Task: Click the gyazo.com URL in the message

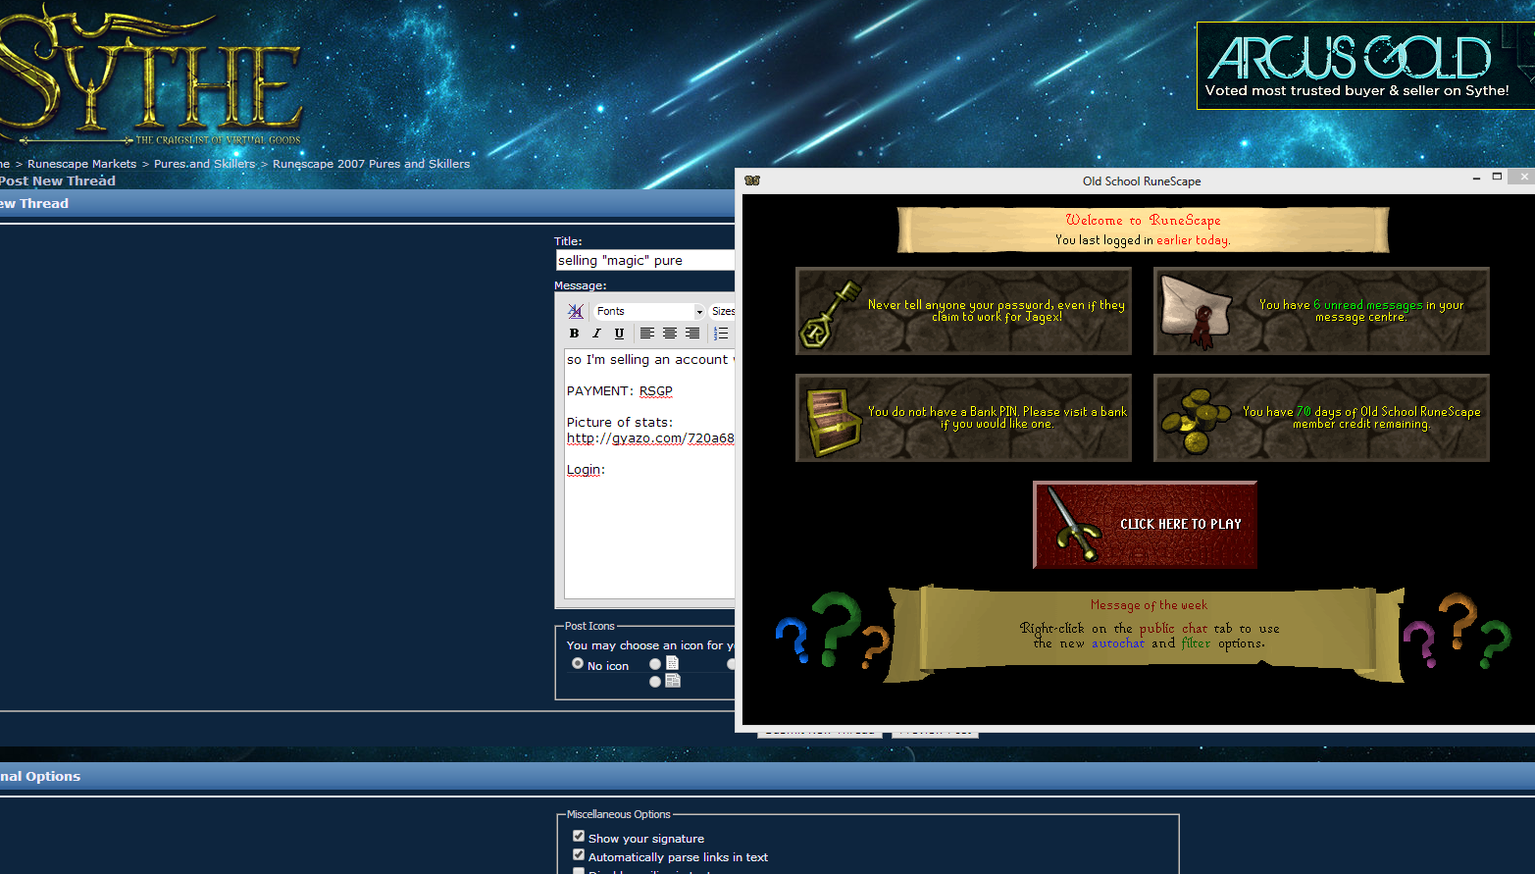Action: click(x=650, y=438)
